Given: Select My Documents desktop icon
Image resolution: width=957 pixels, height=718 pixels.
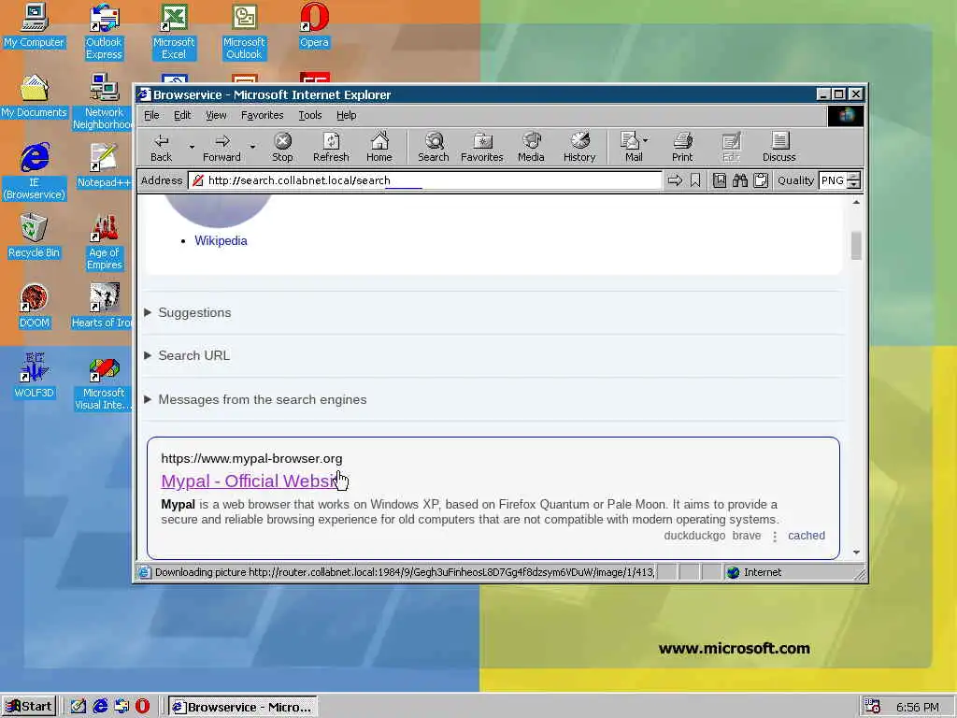Looking at the screenshot, I should pyautogui.click(x=35, y=96).
